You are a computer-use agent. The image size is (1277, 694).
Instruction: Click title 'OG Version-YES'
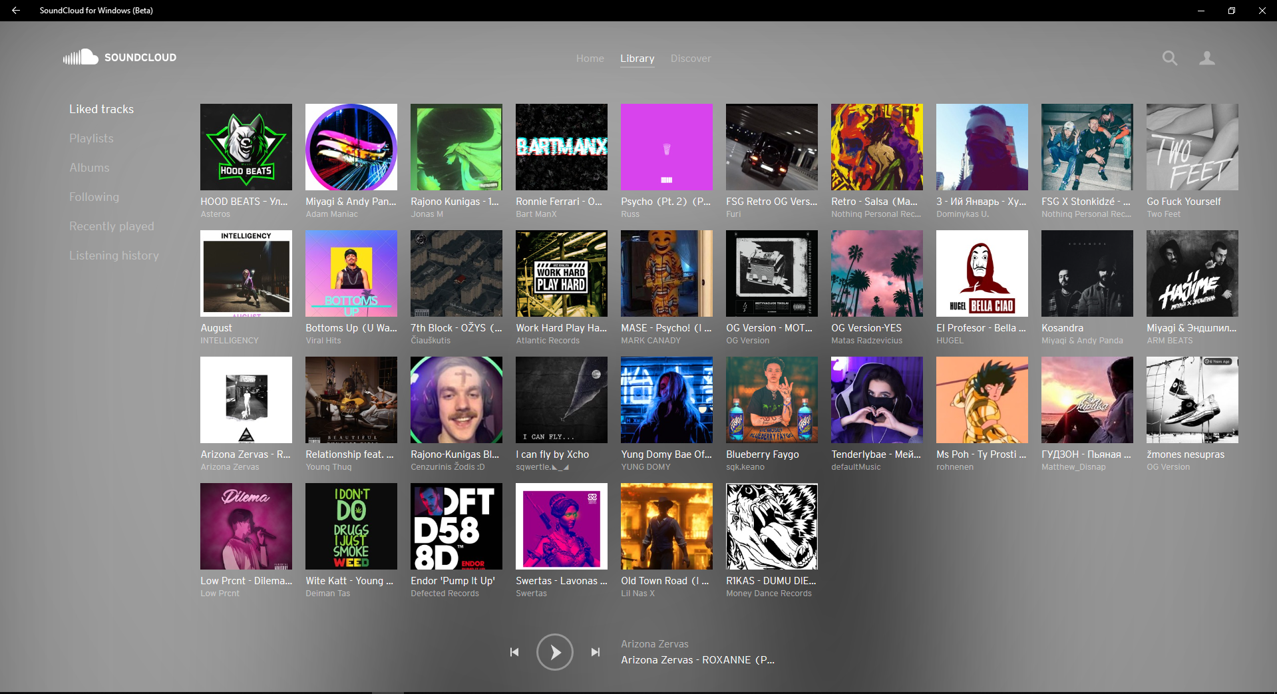tap(866, 328)
